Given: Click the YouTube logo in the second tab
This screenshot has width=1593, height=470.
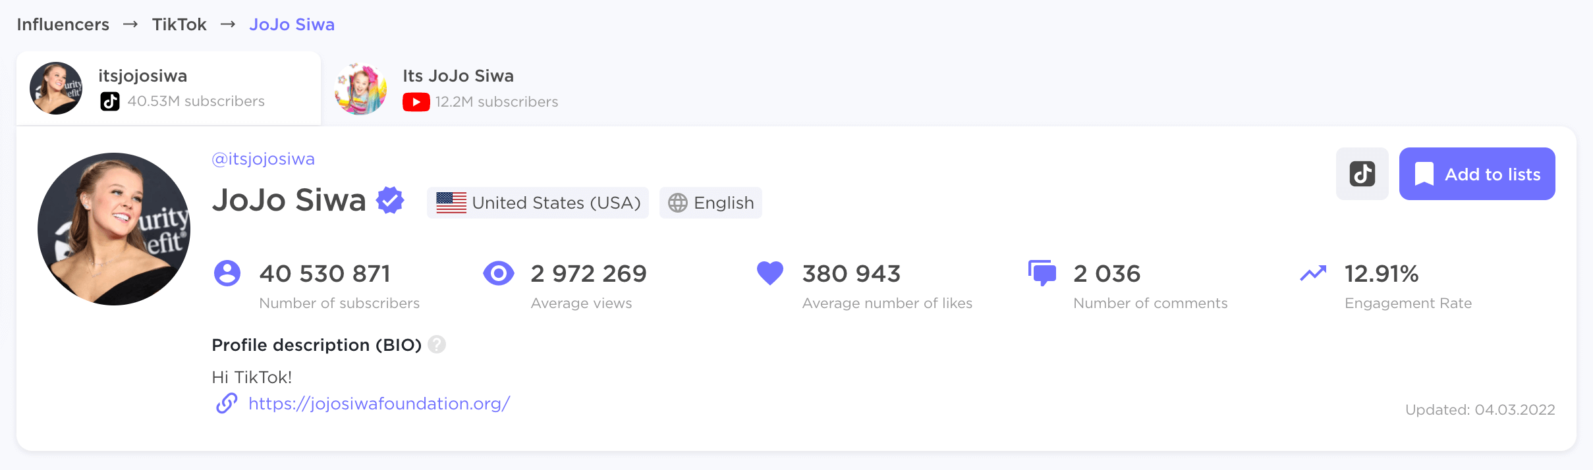Looking at the screenshot, I should point(416,102).
